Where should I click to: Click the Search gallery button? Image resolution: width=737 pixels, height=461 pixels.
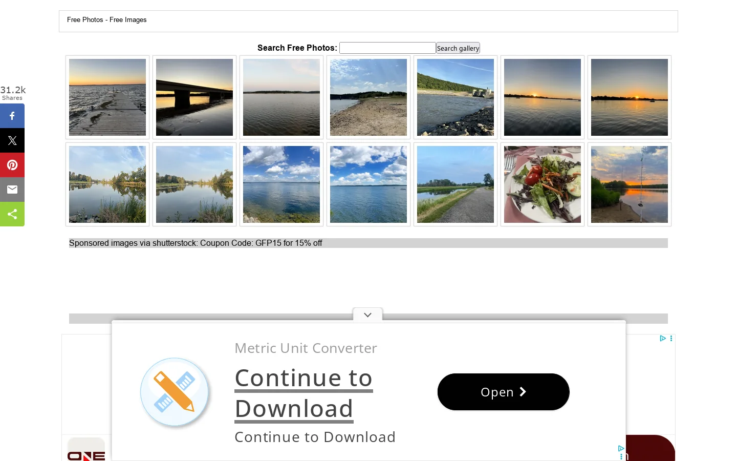tap(458, 48)
